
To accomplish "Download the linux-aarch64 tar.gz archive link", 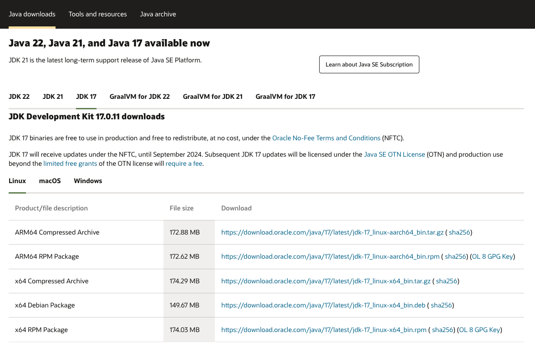I will [332, 232].
